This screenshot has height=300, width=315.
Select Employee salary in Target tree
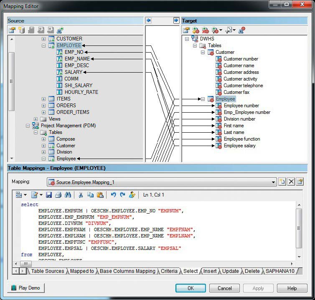[x=239, y=146]
